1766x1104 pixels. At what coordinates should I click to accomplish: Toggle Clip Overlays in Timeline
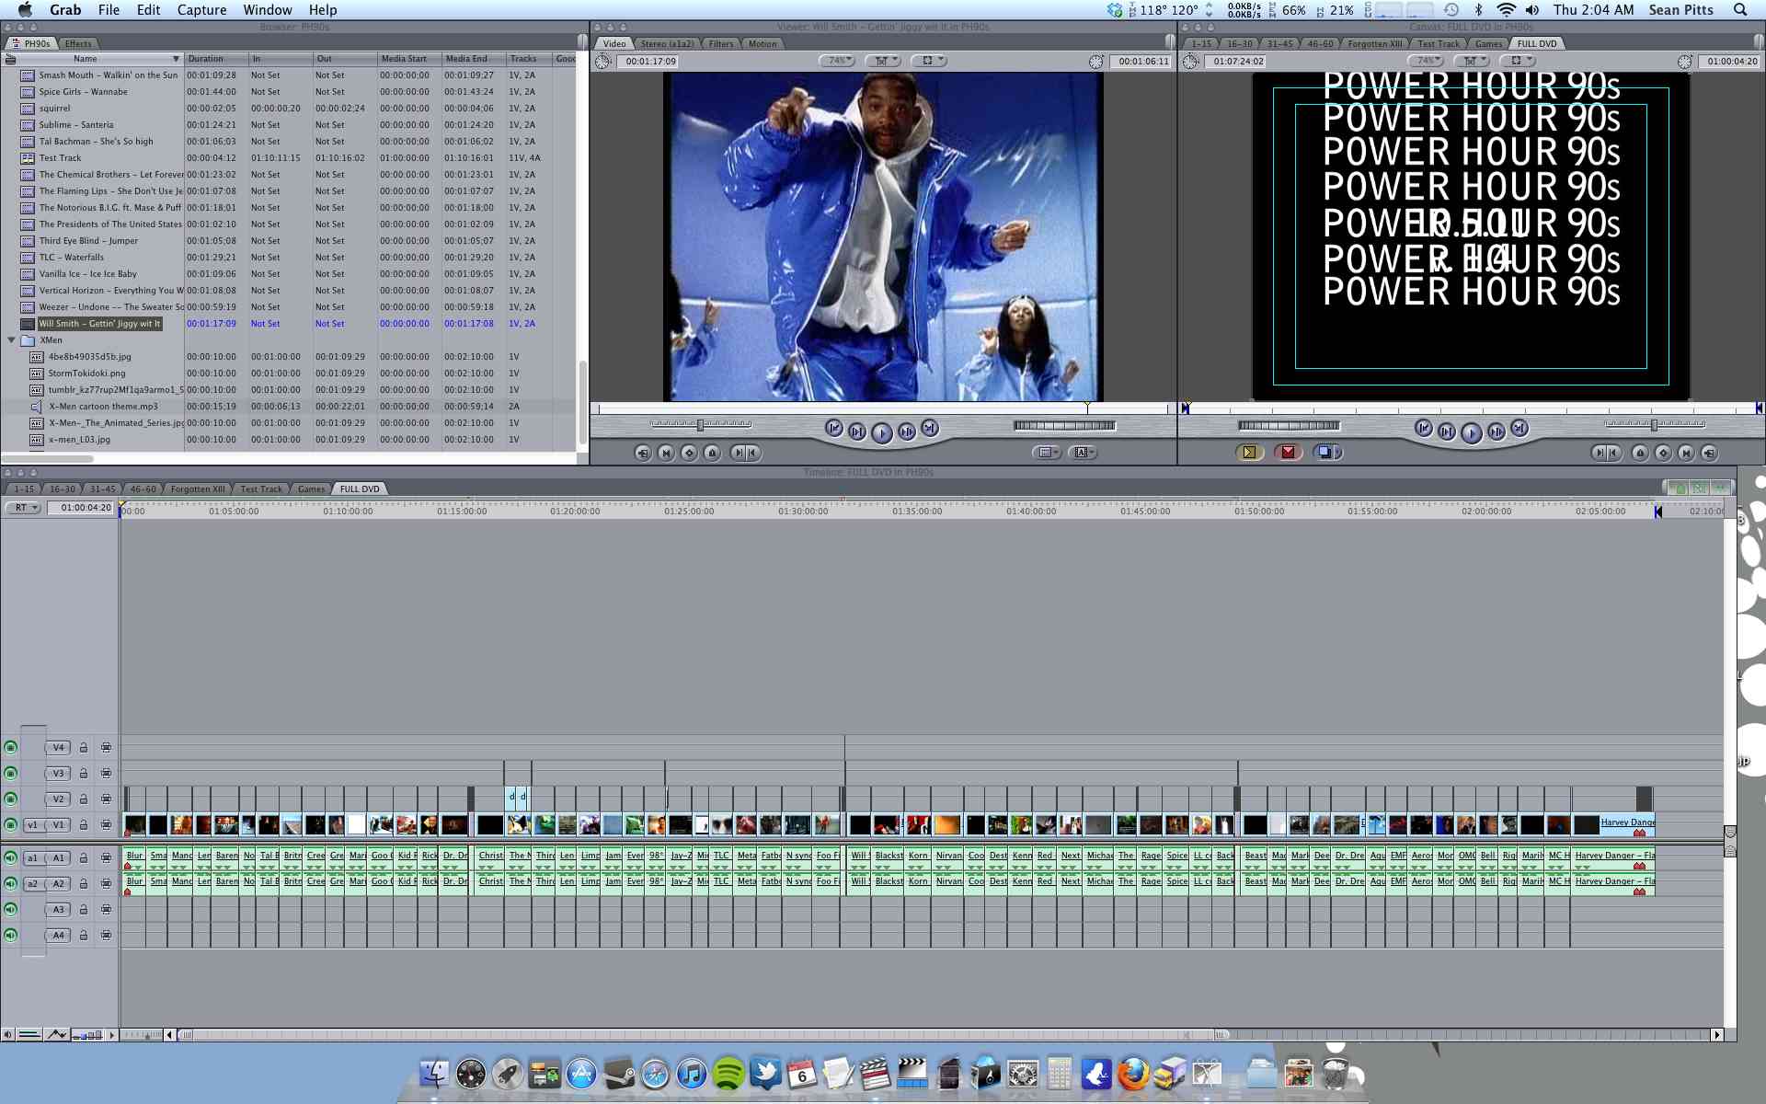pos(57,1035)
